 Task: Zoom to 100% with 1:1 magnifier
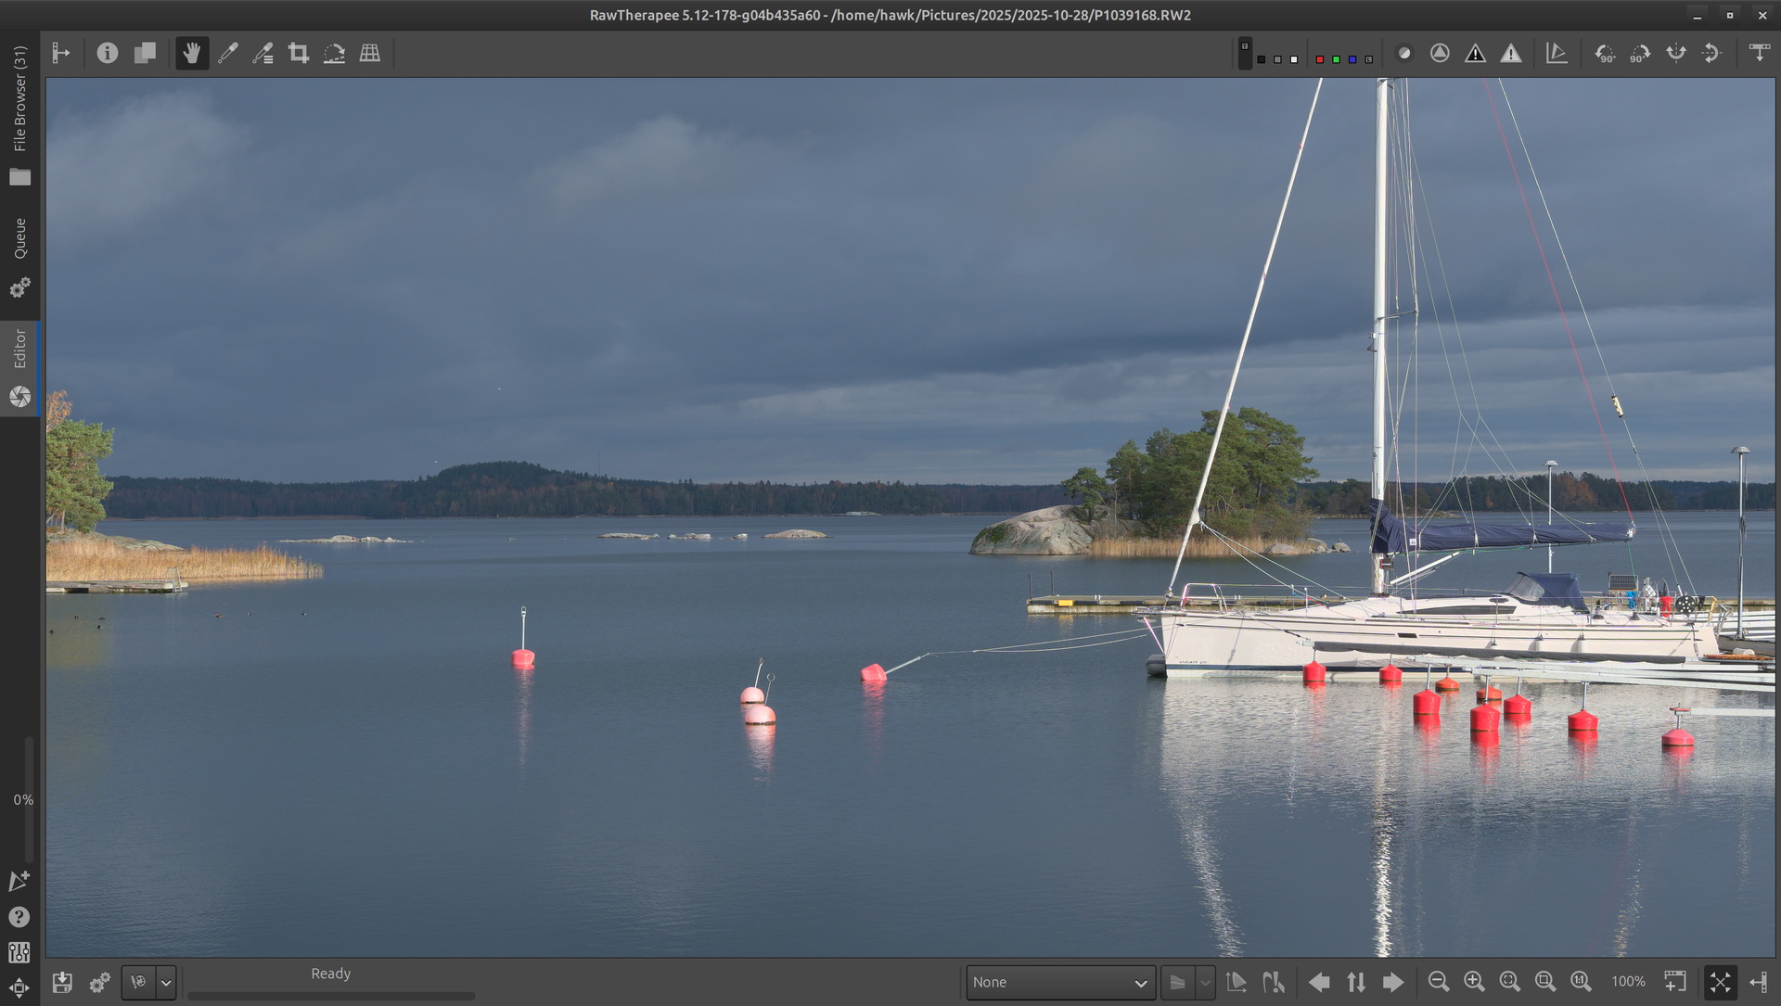[x=1581, y=982]
